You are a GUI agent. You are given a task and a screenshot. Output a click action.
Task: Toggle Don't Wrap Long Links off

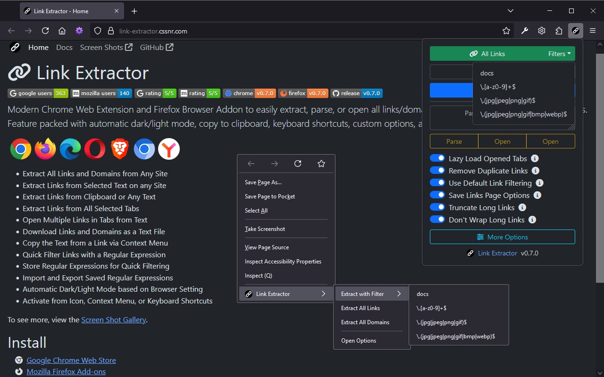click(437, 219)
